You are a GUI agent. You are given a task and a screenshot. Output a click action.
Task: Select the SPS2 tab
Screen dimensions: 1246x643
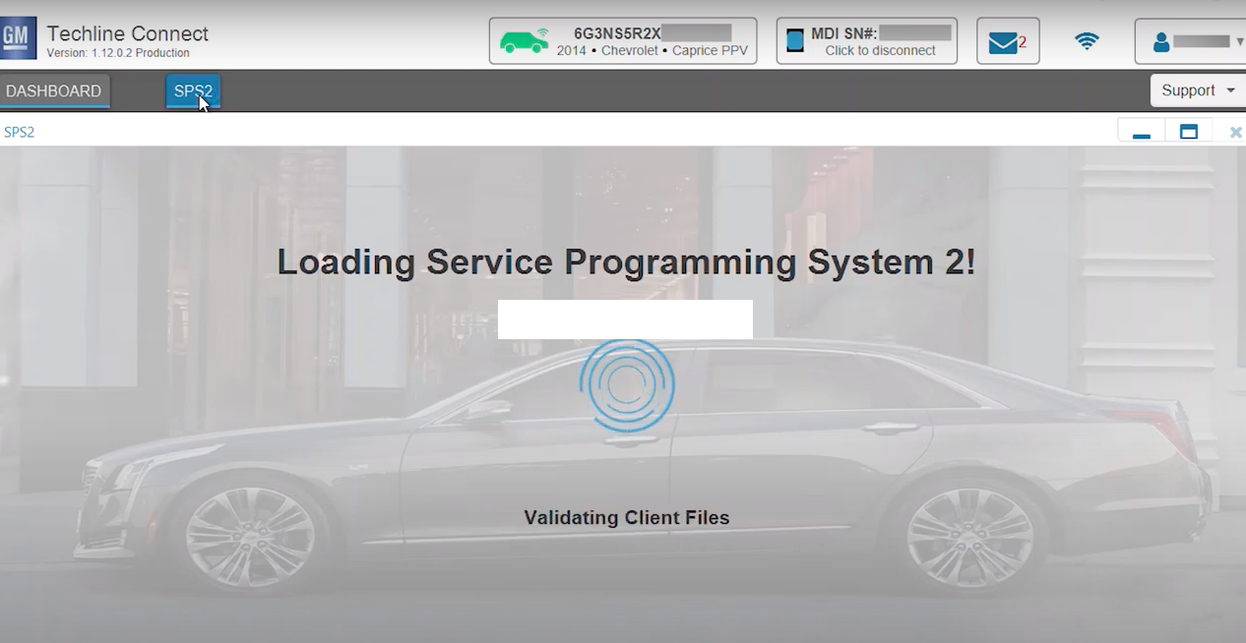[x=193, y=89]
